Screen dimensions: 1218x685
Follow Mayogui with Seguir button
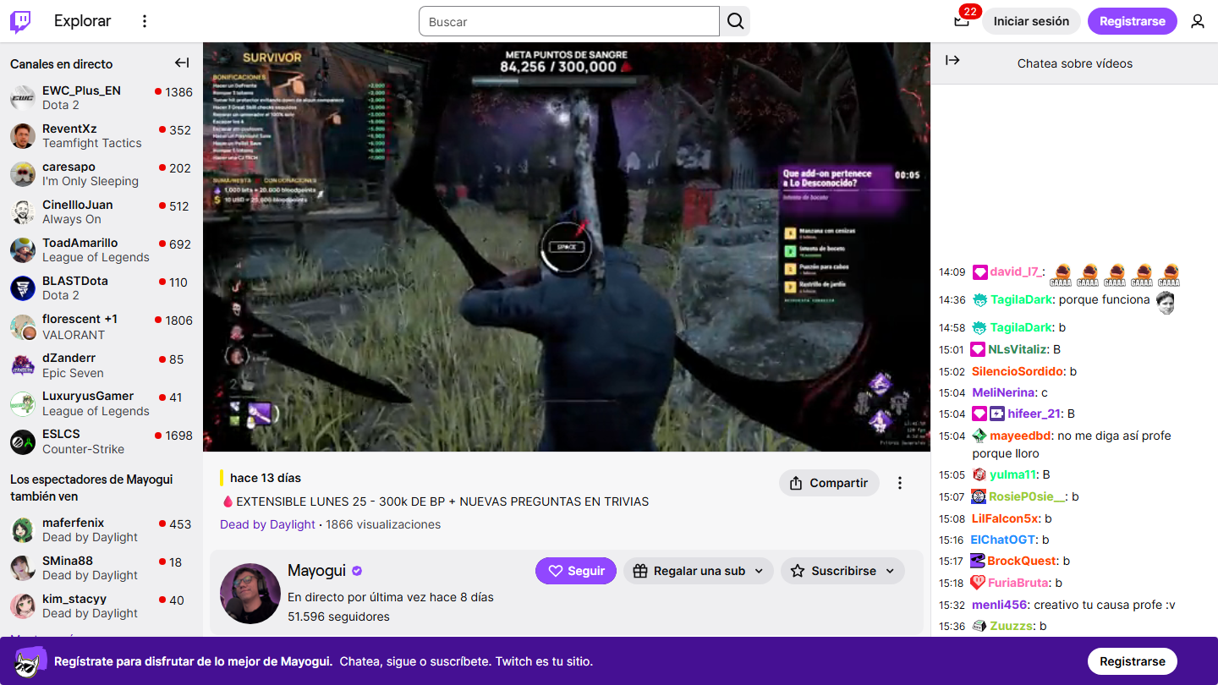coord(576,571)
